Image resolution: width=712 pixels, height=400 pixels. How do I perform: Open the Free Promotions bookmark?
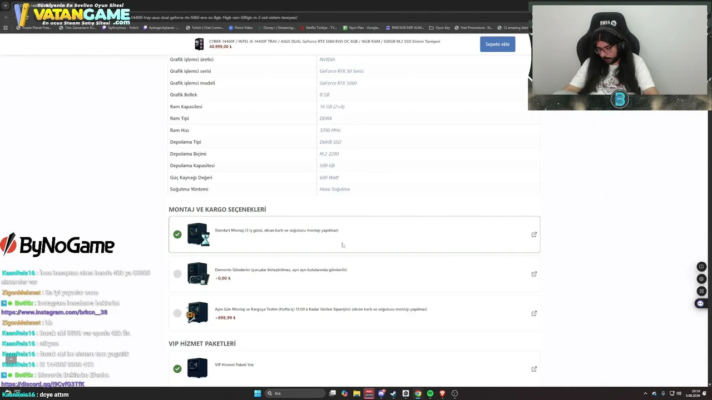click(x=473, y=28)
